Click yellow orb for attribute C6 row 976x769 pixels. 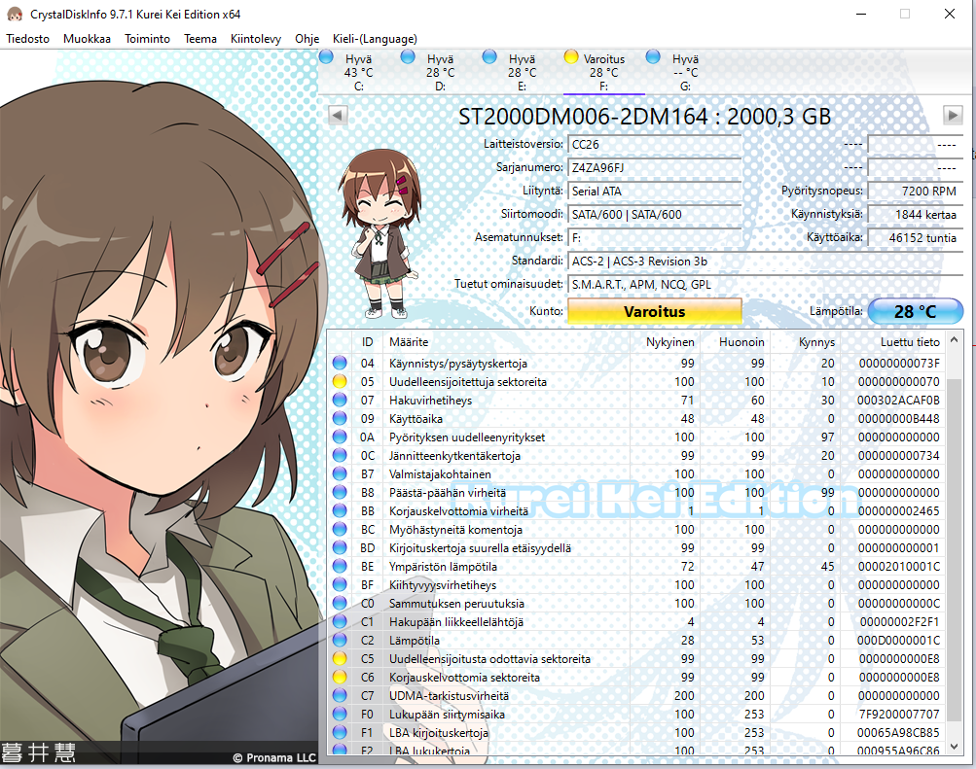click(340, 677)
